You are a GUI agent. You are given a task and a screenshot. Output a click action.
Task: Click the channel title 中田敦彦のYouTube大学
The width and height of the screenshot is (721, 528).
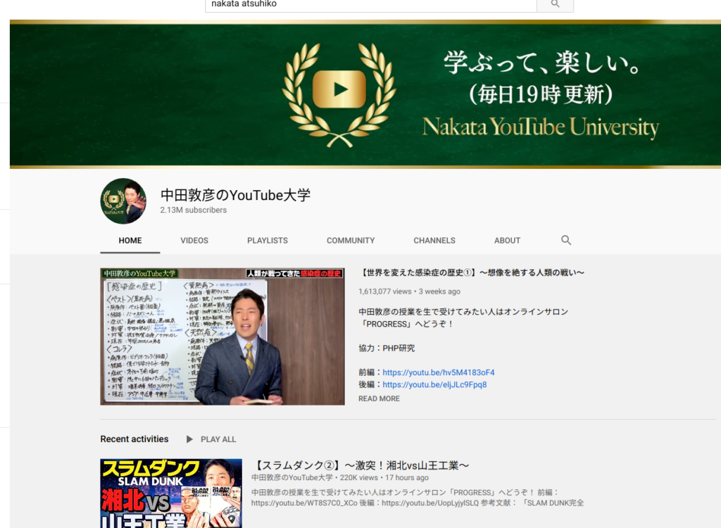(x=235, y=195)
